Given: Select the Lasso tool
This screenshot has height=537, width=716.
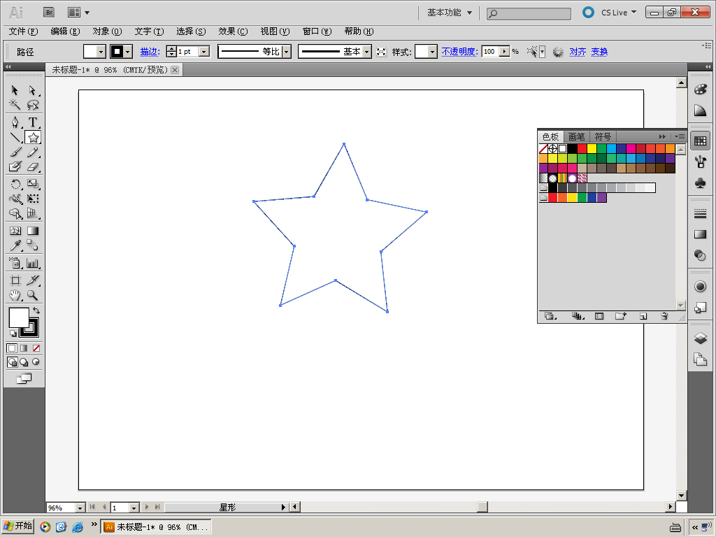Looking at the screenshot, I should point(32,105).
